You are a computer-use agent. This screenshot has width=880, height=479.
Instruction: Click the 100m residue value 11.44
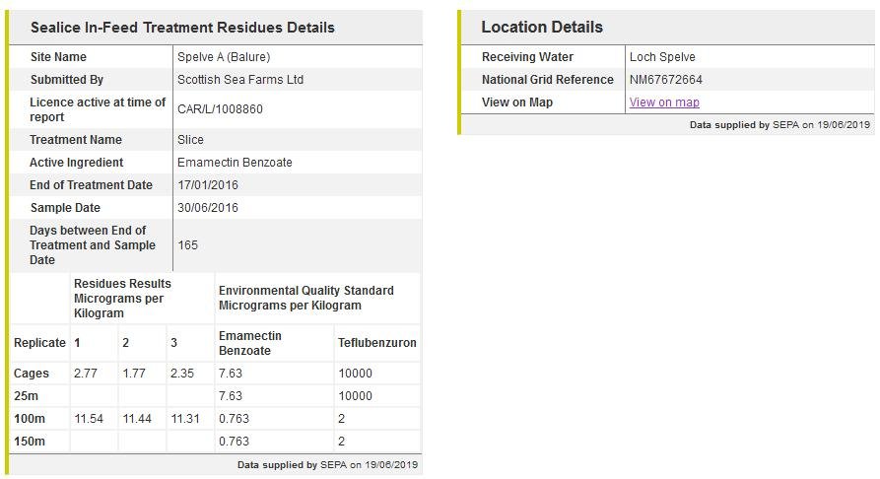(x=137, y=419)
